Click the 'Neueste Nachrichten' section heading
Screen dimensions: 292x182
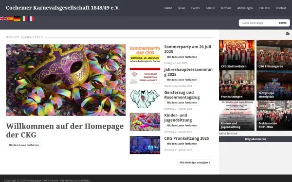click(x=24, y=37)
